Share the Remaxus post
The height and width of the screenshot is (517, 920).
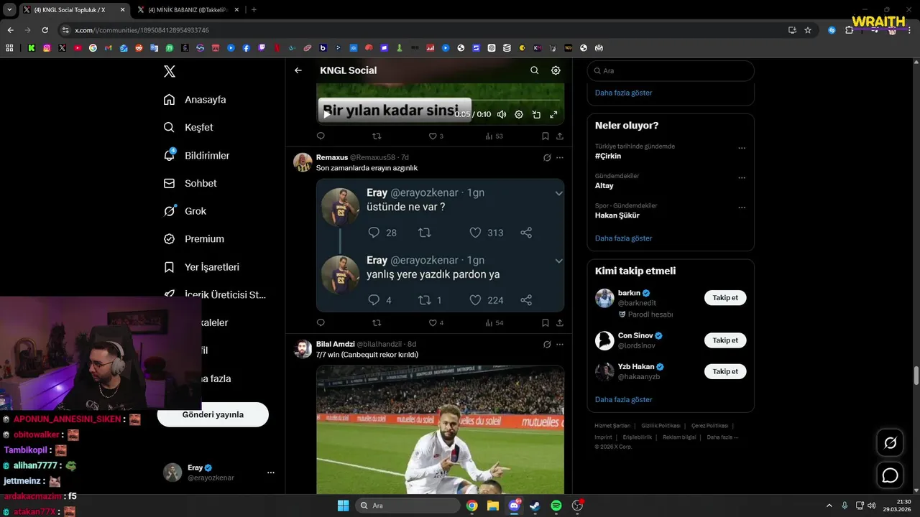coord(560,323)
